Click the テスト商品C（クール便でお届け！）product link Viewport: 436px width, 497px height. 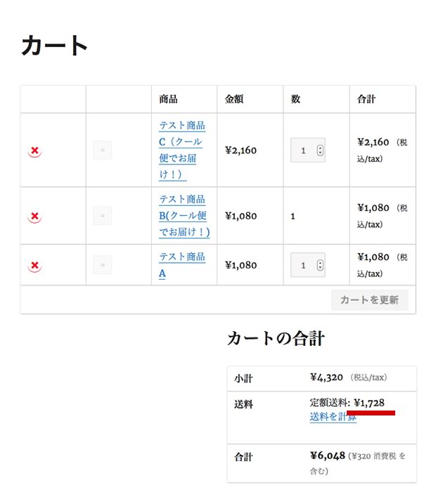pos(182,150)
